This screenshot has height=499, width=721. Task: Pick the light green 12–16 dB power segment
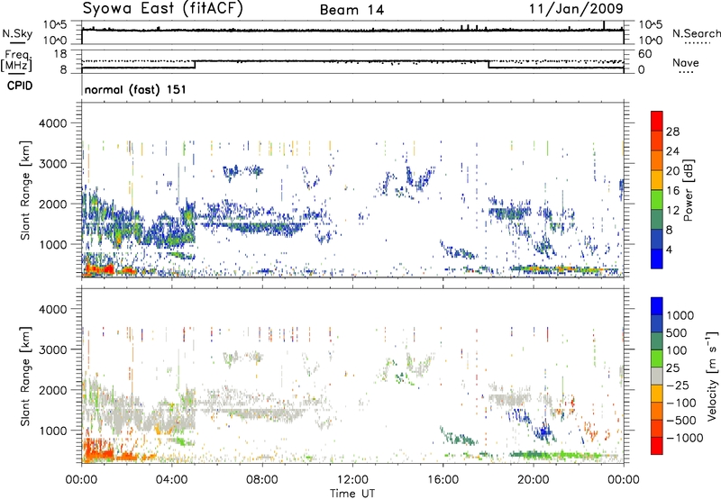[657, 200]
